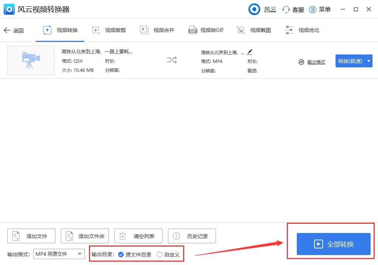Open 历史记录 conversion history

192,236
